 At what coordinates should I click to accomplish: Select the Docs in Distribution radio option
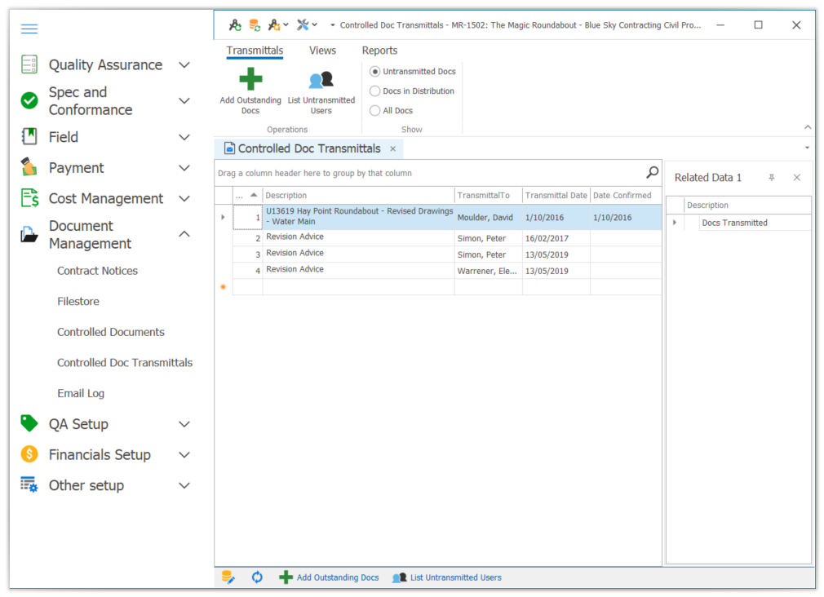(375, 91)
